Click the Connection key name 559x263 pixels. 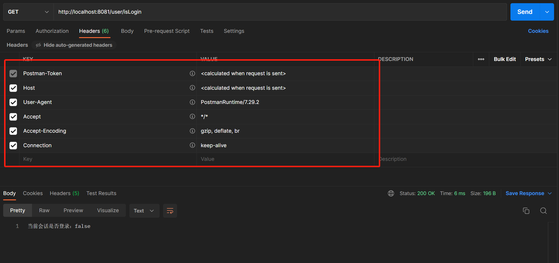pos(37,145)
